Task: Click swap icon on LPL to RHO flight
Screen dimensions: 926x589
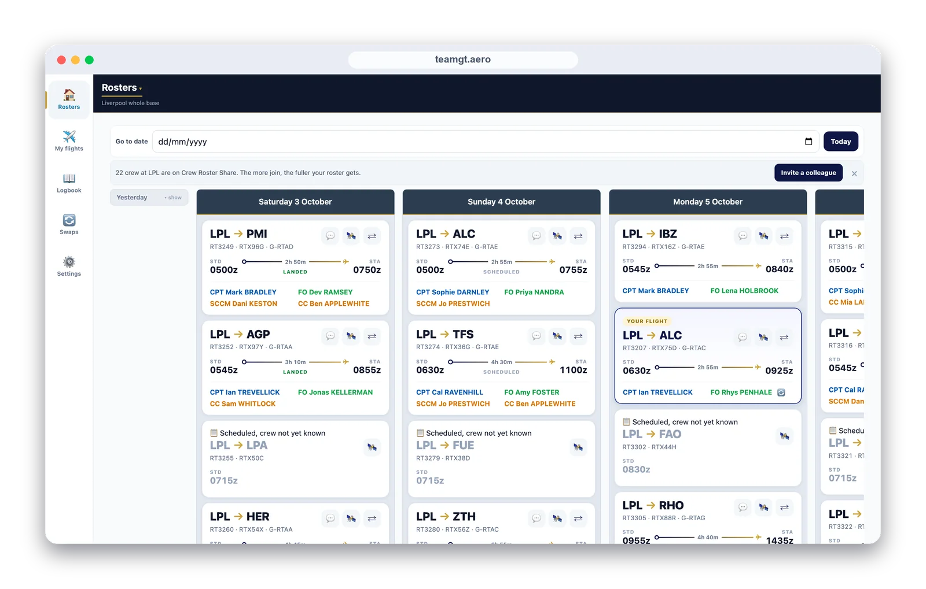Action: click(784, 507)
